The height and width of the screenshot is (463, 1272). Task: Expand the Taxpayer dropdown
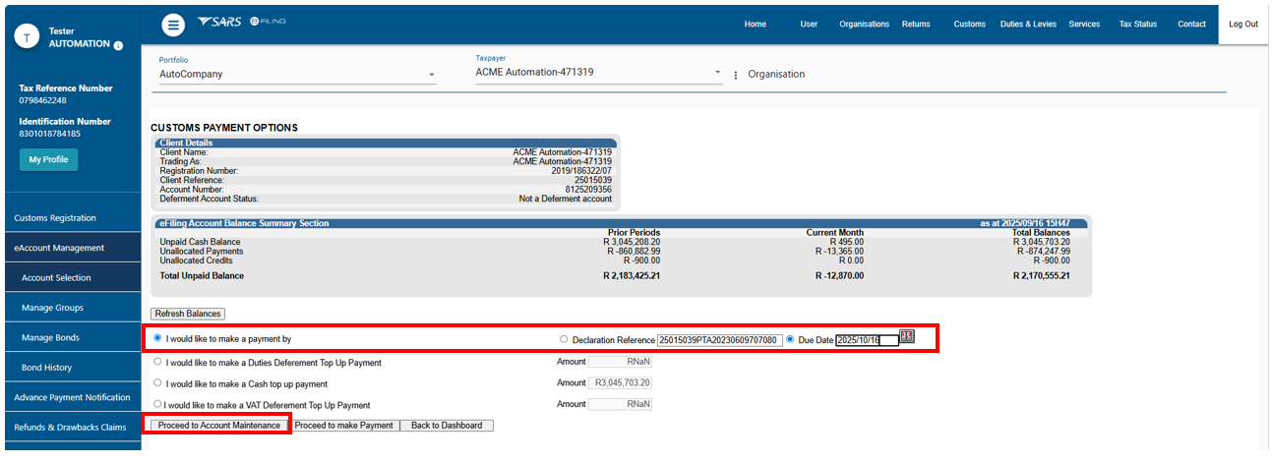717,73
